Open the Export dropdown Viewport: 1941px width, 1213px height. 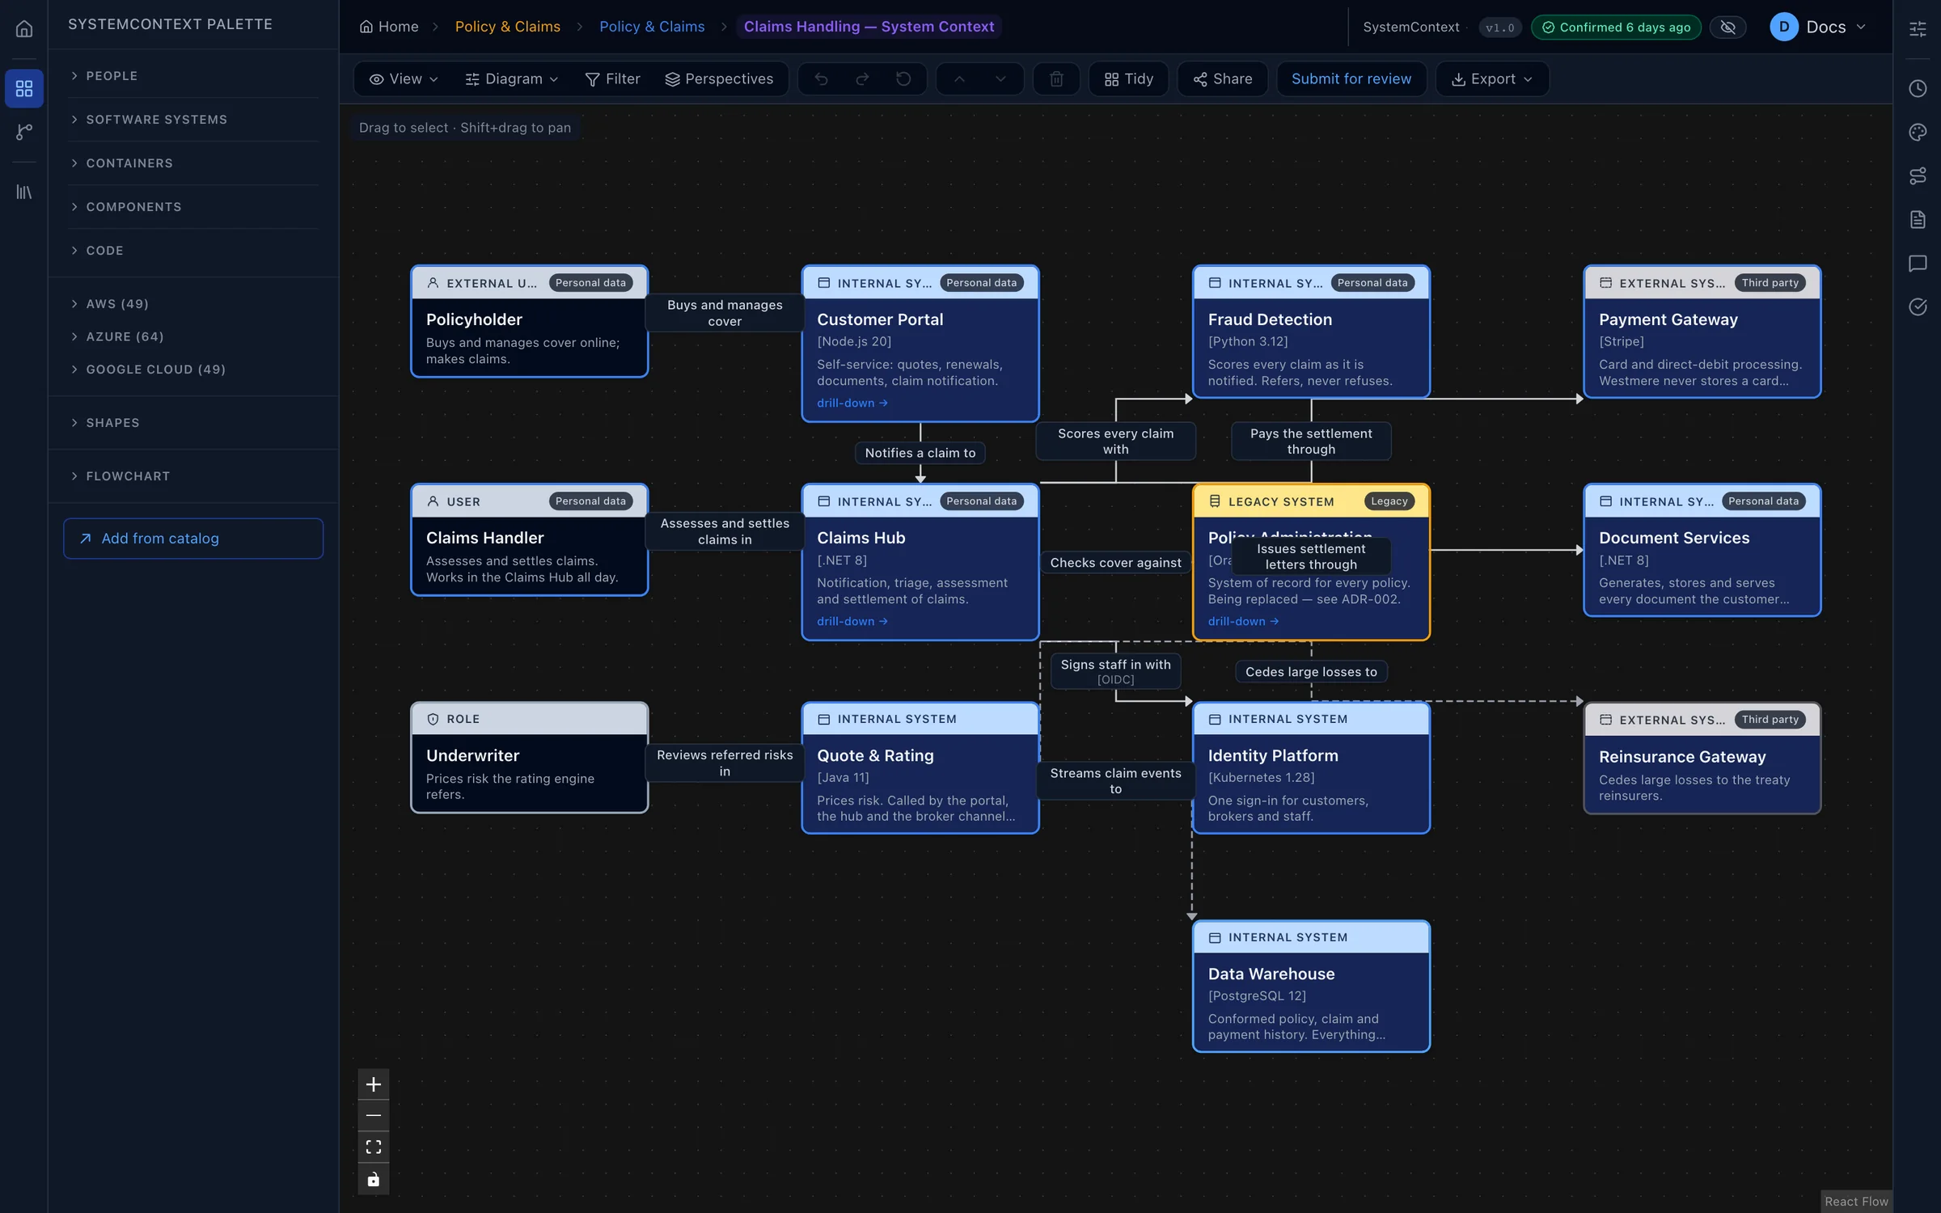point(1492,79)
